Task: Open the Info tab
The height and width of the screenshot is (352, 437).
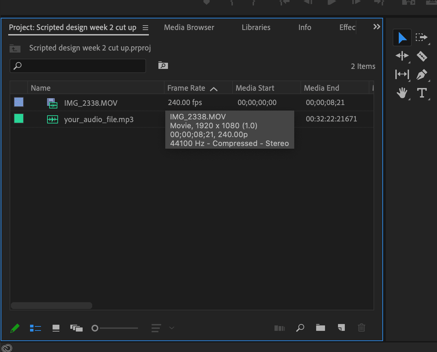Action: (305, 28)
